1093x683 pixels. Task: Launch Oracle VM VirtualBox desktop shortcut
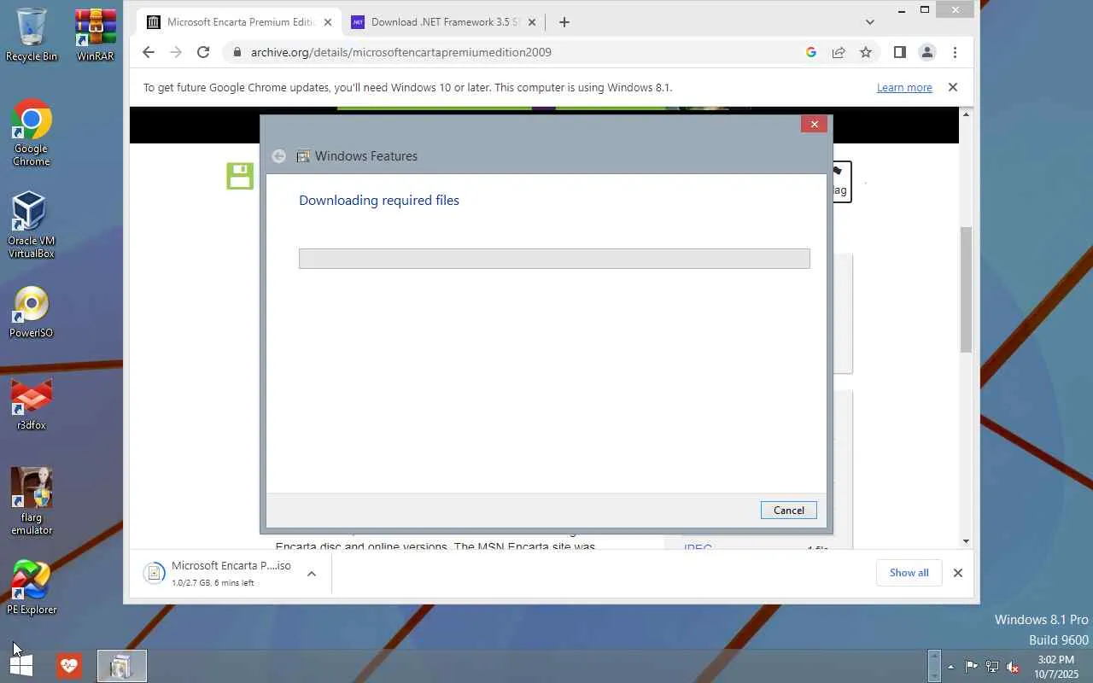pyautogui.click(x=32, y=225)
